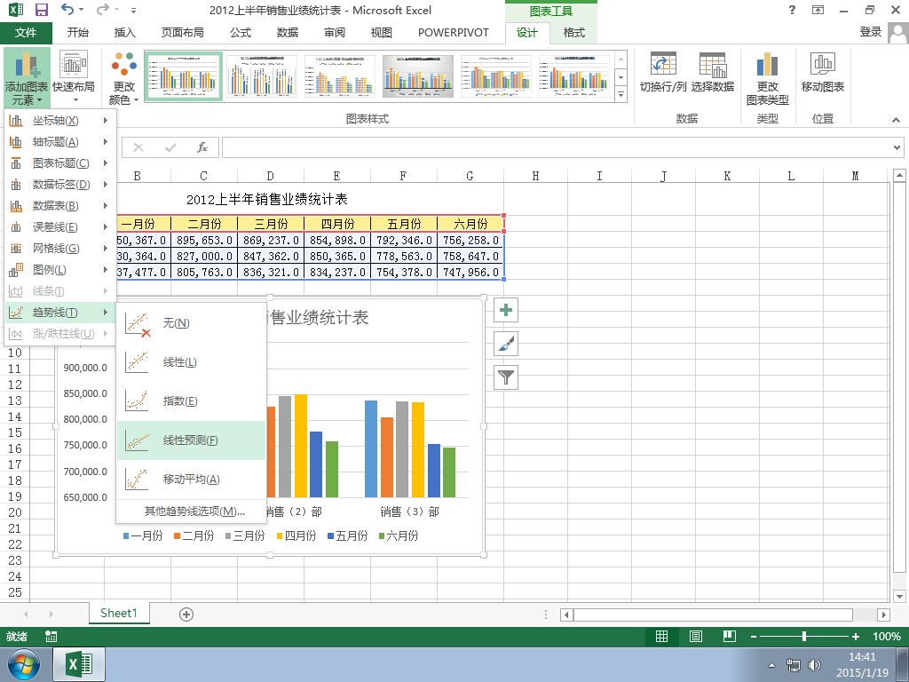Open the 格式 ribbon tab
The image size is (909, 682).
[x=574, y=33]
